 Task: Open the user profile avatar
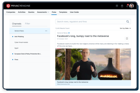coord(132,6)
